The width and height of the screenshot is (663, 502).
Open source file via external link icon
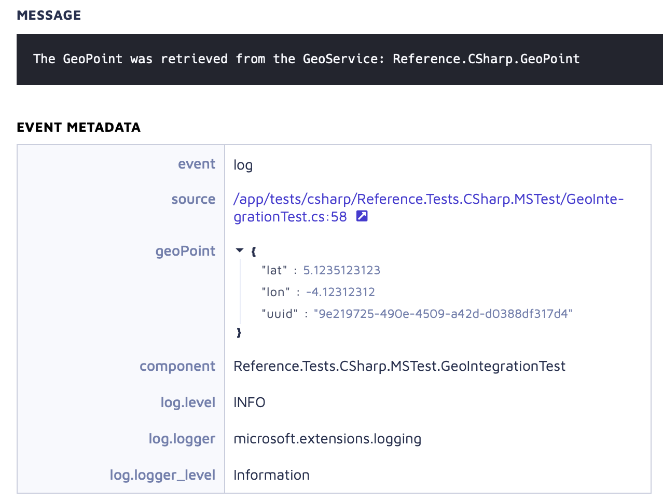click(362, 216)
